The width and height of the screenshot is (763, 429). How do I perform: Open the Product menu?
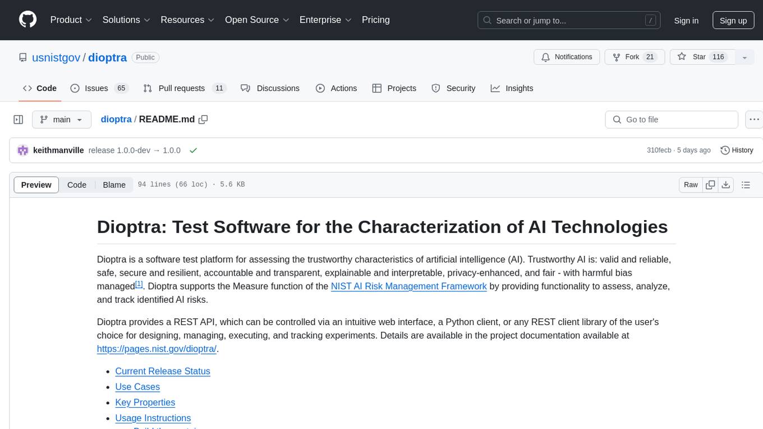[71, 20]
